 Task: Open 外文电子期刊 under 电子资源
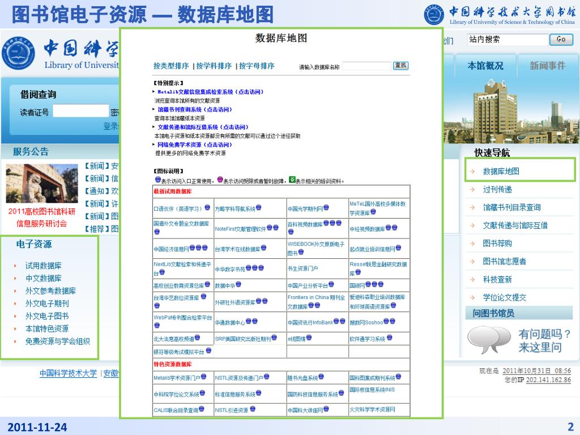pos(47,304)
